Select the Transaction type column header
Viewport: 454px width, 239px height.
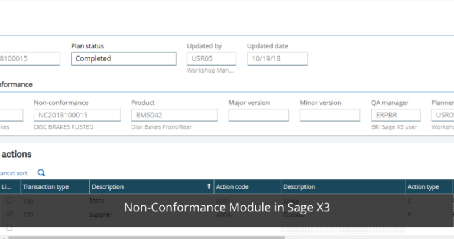[55, 186]
